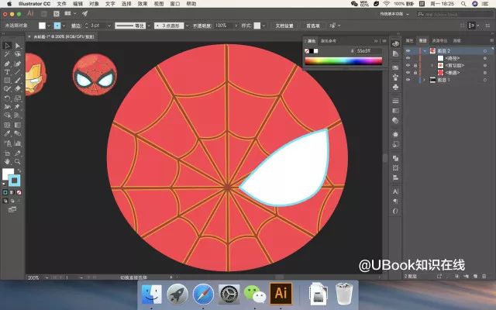Viewport: 496px width, 310px height.
Task: Expand layer 图层 1 disclosure arrow
Action: (425, 80)
